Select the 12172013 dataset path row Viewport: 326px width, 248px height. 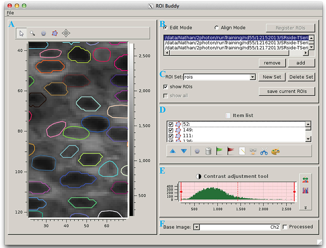tap(236, 48)
